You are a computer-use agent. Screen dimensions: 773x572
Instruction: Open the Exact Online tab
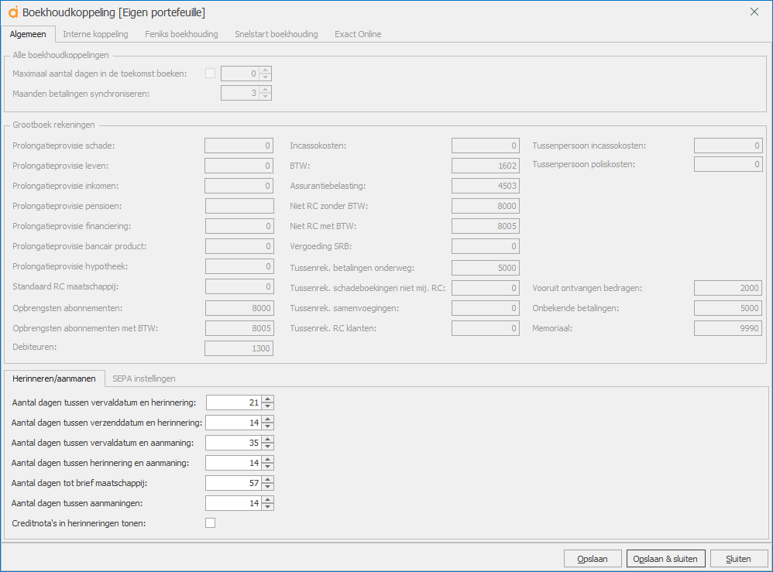tap(358, 34)
